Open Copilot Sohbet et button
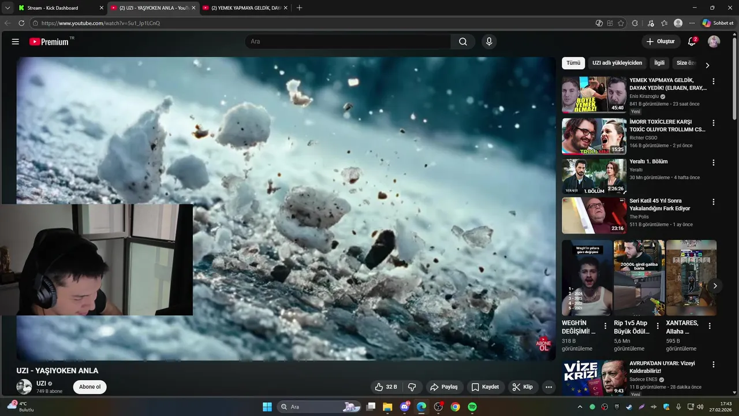Image resolution: width=739 pixels, height=416 pixels. click(x=718, y=23)
